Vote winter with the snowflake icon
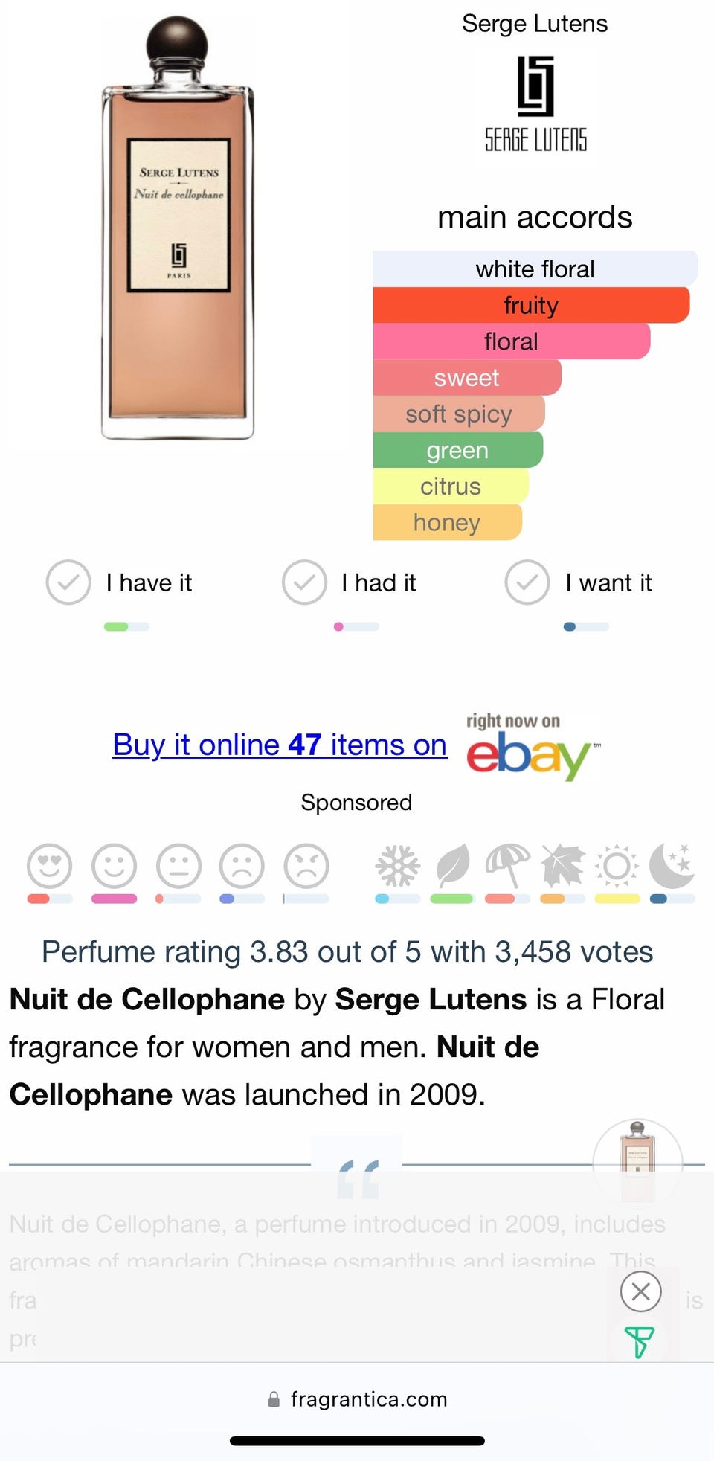 tap(397, 866)
